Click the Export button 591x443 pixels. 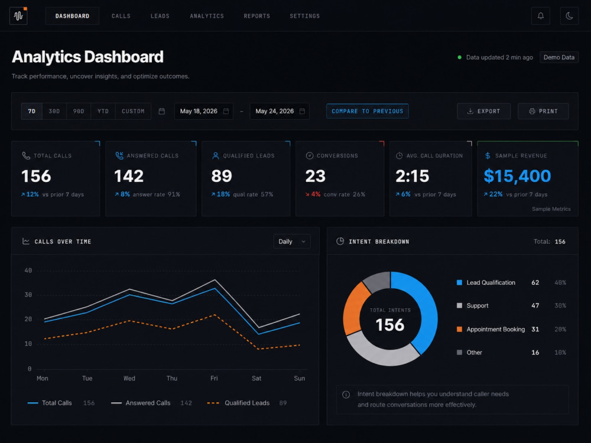pyautogui.click(x=483, y=111)
